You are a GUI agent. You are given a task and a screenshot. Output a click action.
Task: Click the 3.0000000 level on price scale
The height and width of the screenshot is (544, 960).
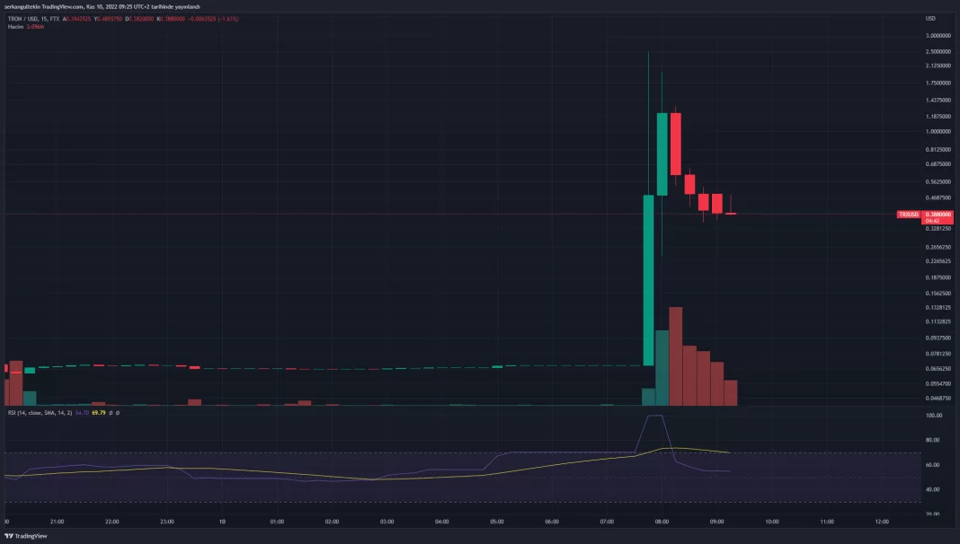(938, 36)
